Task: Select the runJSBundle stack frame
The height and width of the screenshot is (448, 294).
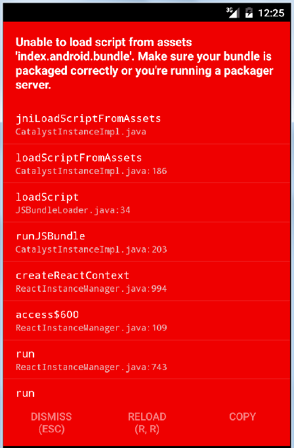Action: 147,242
